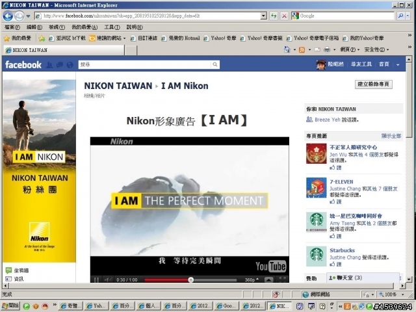Open the NIKON TAIWAN page title link

118,86
